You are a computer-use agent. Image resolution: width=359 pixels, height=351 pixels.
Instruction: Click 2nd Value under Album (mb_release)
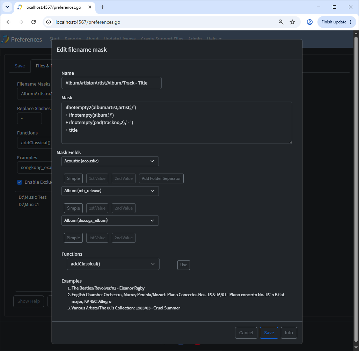pos(124,209)
